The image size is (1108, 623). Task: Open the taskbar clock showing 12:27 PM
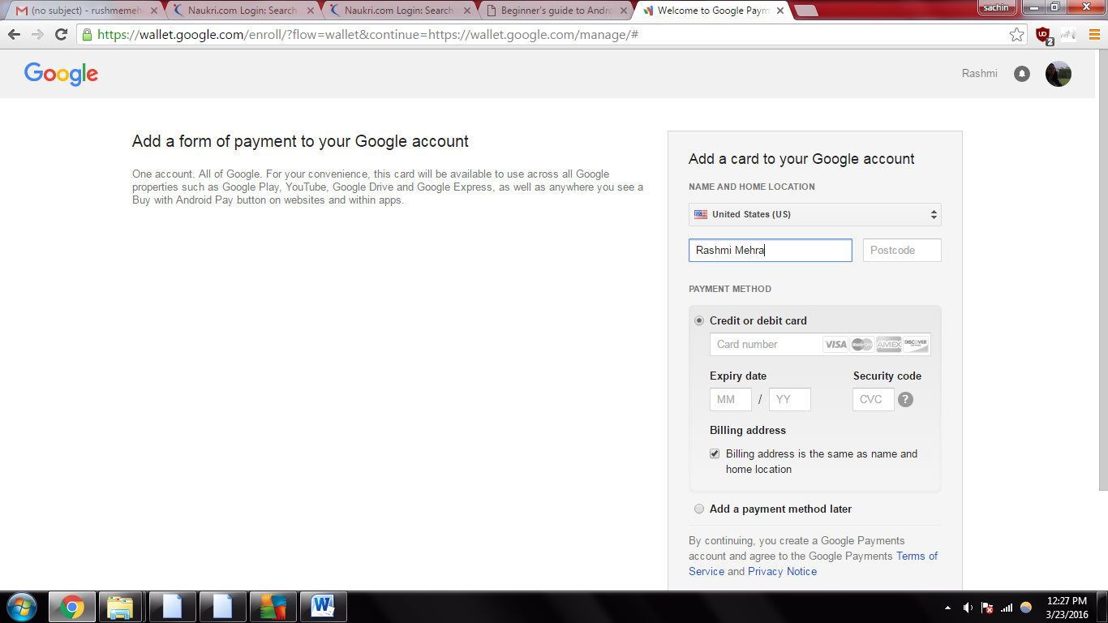(1067, 608)
